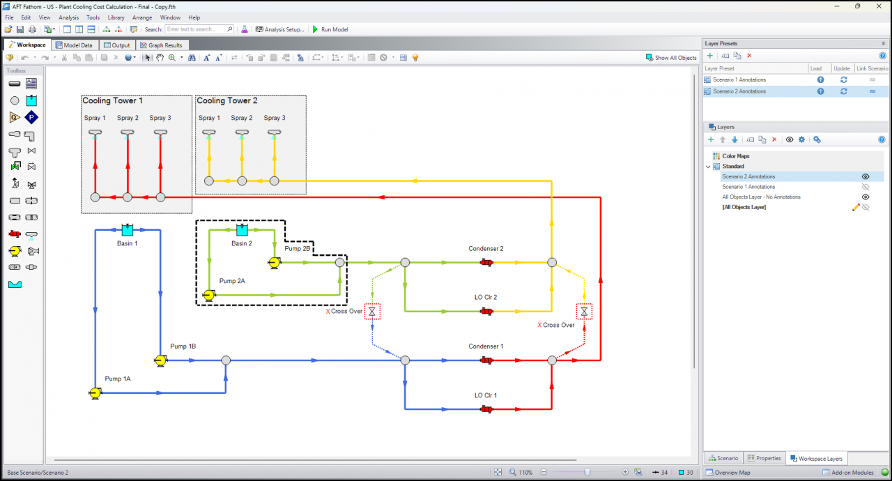Click the zoom in plus button
The height and width of the screenshot is (481, 892).
[x=625, y=472]
